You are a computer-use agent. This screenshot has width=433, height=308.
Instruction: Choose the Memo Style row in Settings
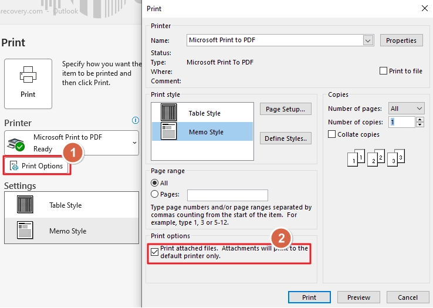tap(72, 231)
